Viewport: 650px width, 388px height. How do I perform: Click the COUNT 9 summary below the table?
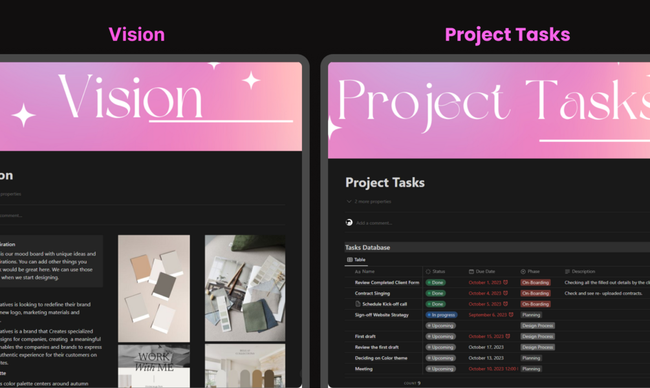pyautogui.click(x=412, y=383)
